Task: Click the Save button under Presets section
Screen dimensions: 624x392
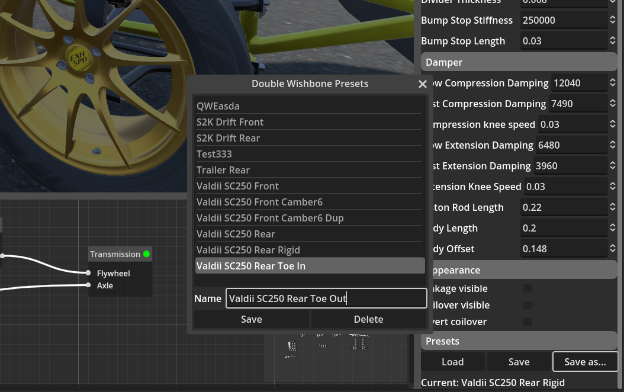Action: [519, 362]
